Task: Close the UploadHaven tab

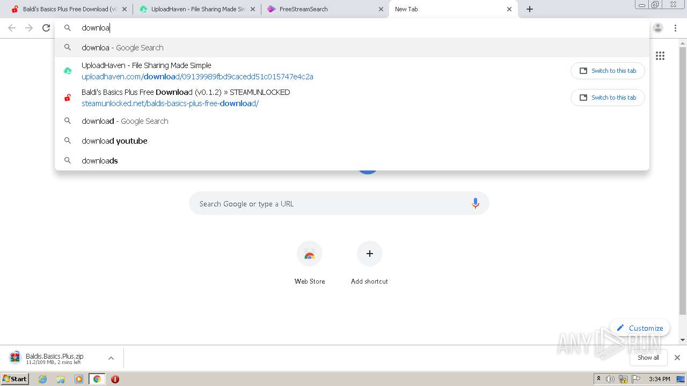Action: tap(253, 9)
